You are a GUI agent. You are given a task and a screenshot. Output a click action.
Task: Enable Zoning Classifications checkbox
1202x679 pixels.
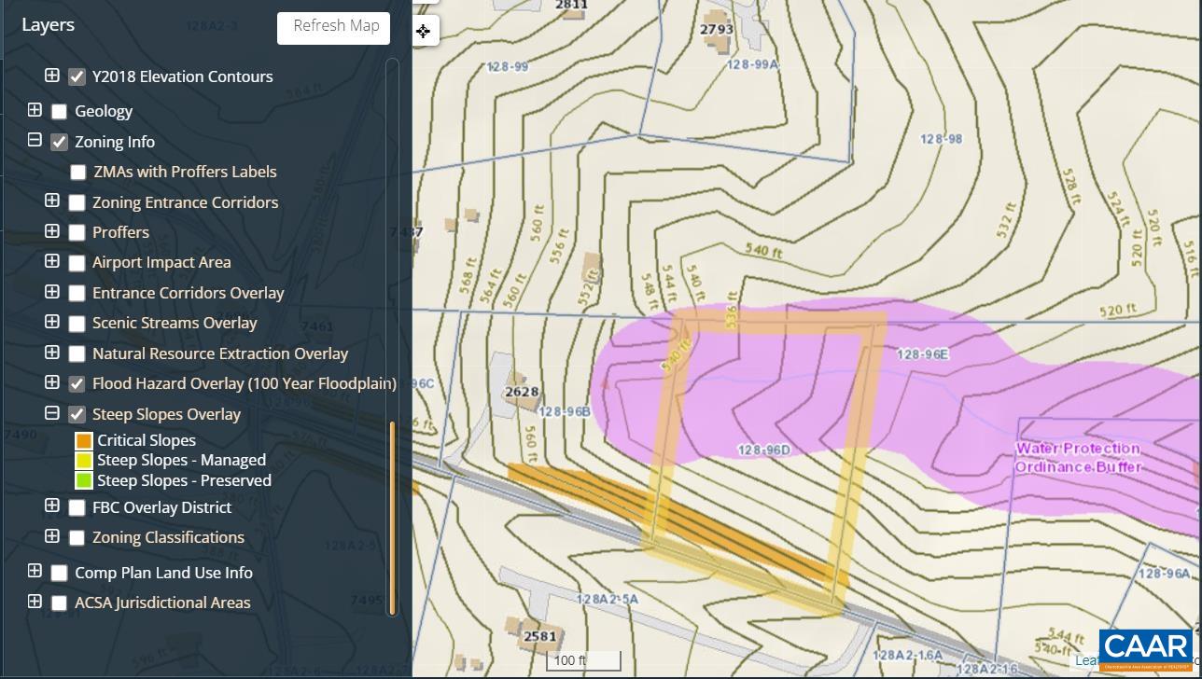(77, 538)
